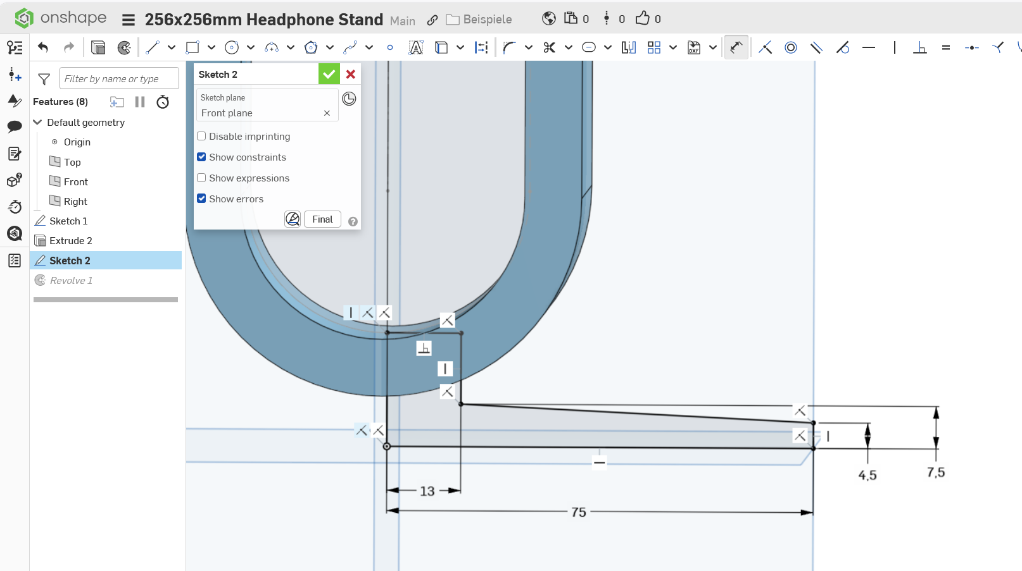Select the Mirror sketch tool
Screen dimensions: 1022x571
coord(629,47)
